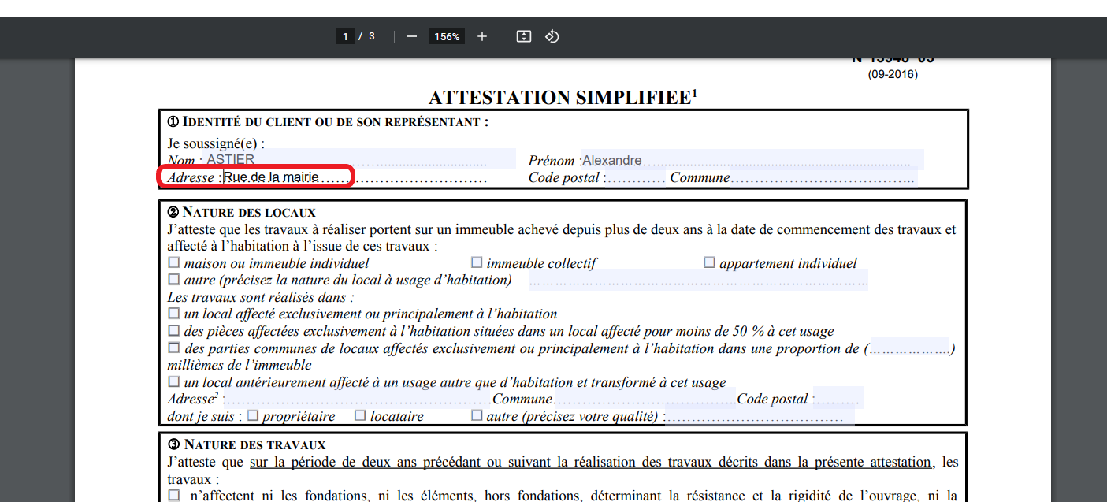The height and width of the screenshot is (502, 1107).
Task: Click the client Code postal field in section 1
Action: (x=636, y=177)
